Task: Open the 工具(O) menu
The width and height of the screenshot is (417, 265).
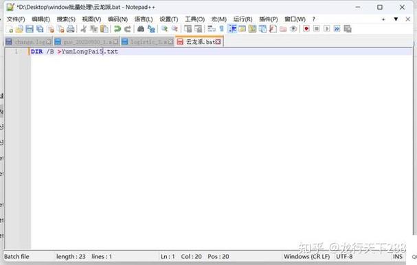Action: [x=194, y=19]
